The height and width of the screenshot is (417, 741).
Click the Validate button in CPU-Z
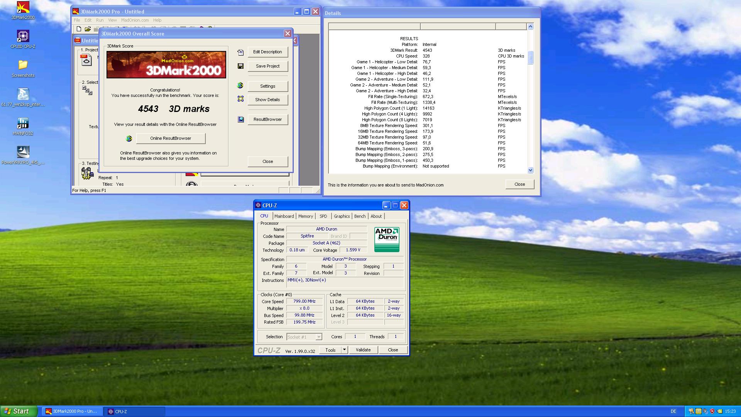(363, 350)
